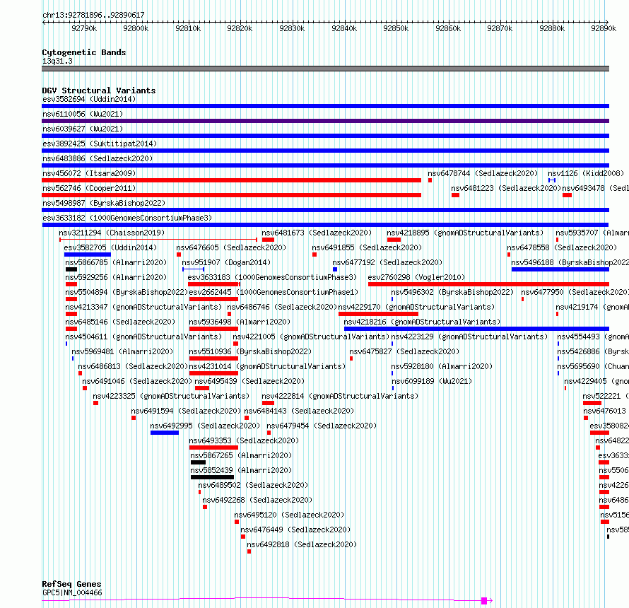Viewport: 629px width, 608px height.
Task: Click nsv6495439 (Sedlazeck2020) label
Action: [249, 381]
